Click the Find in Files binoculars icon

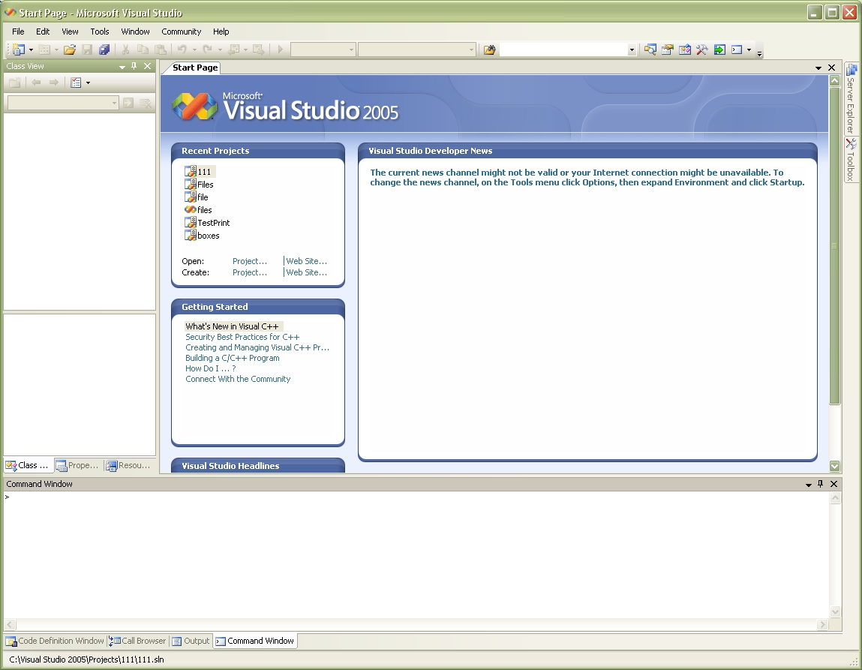click(489, 50)
